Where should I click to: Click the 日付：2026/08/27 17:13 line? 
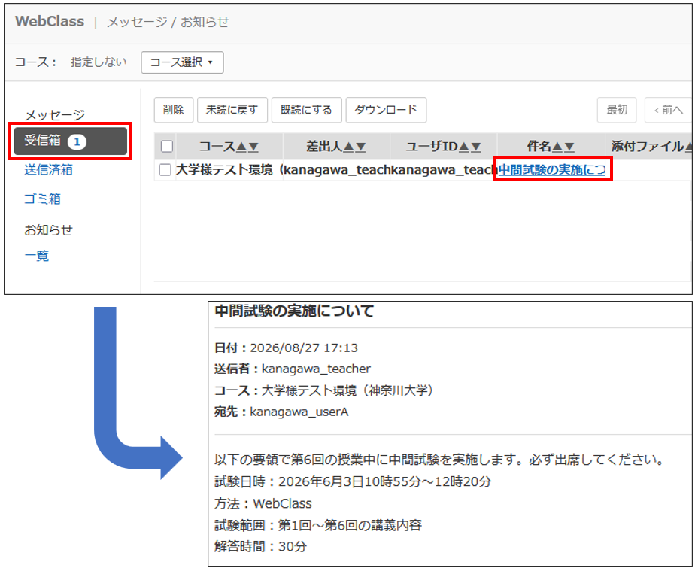pyautogui.click(x=286, y=348)
